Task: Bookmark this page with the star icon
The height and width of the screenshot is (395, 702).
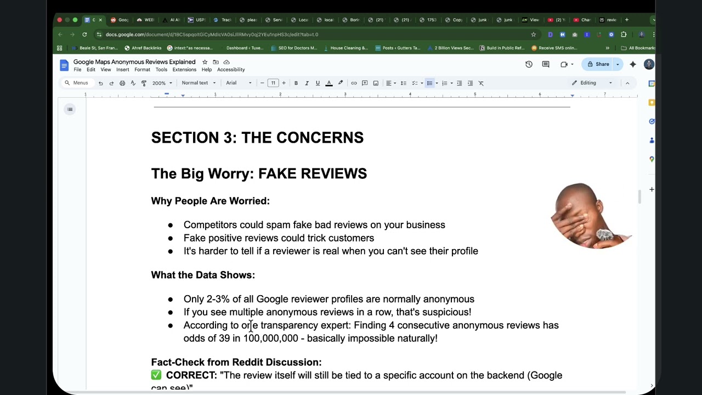Action: [533, 35]
